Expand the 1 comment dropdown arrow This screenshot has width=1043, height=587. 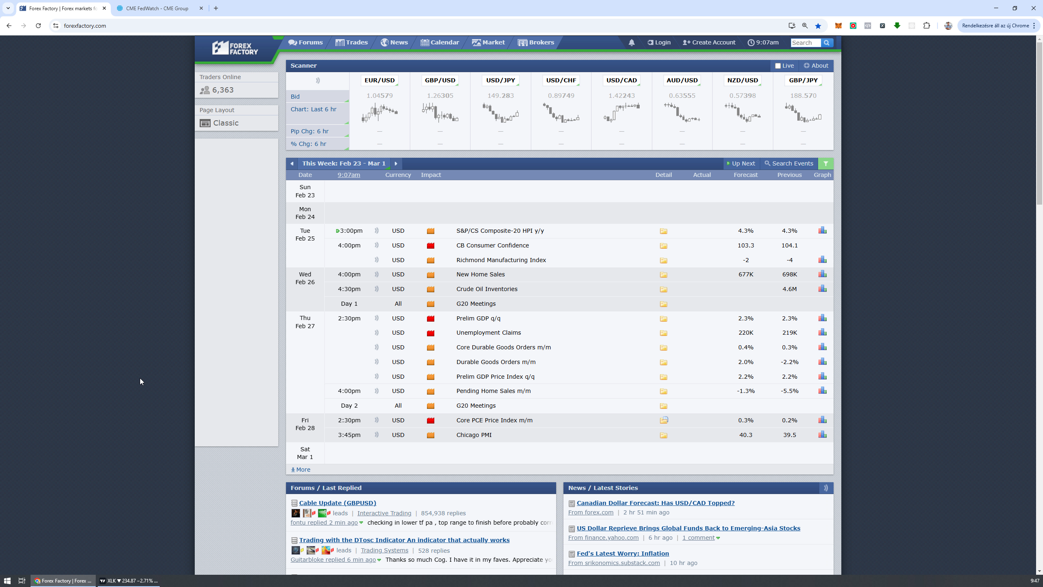(x=718, y=538)
